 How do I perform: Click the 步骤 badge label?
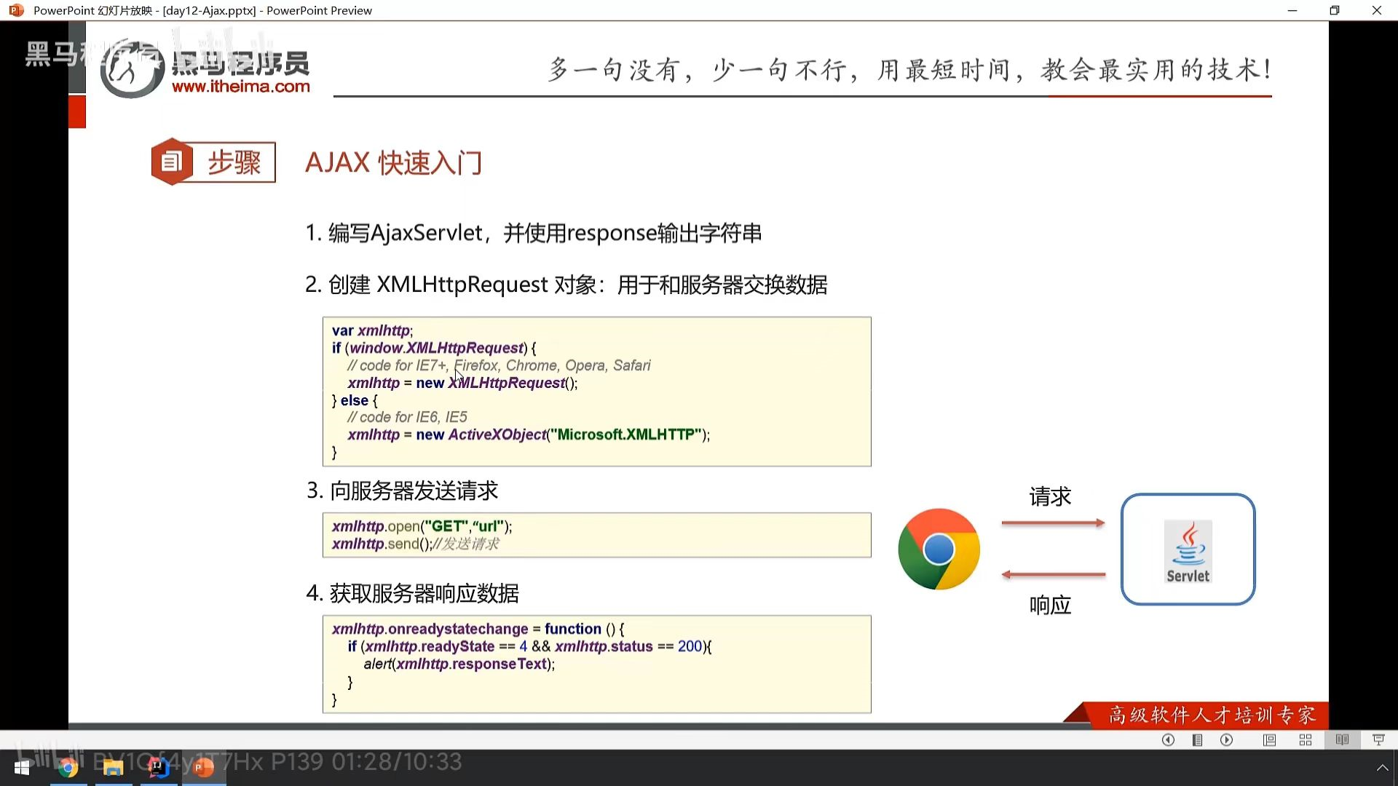(x=234, y=162)
